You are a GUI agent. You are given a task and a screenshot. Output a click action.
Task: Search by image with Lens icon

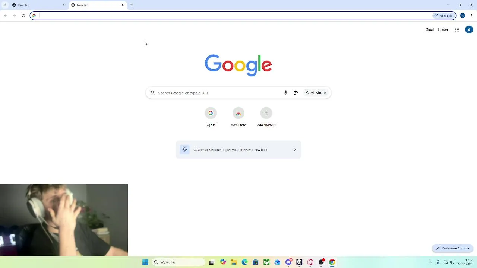tap(296, 93)
